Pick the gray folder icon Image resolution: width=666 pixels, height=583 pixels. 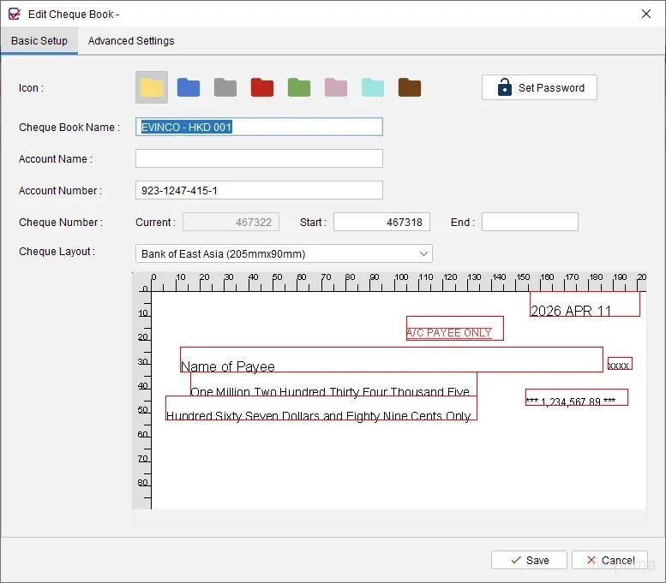pyautogui.click(x=225, y=87)
